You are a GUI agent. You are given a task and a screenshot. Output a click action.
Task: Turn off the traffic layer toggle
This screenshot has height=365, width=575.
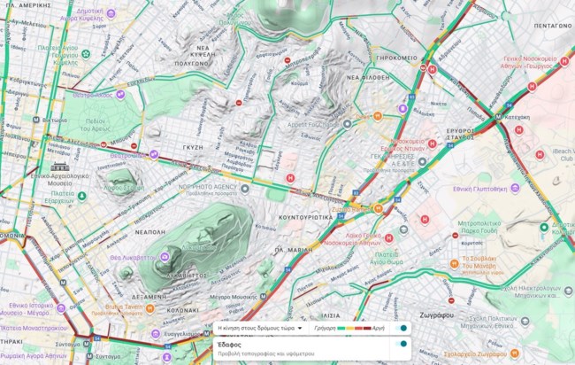[402, 328]
